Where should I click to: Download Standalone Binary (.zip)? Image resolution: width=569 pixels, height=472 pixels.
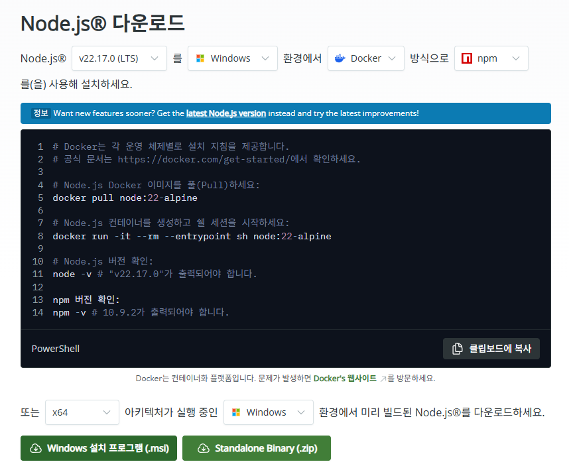257,448
